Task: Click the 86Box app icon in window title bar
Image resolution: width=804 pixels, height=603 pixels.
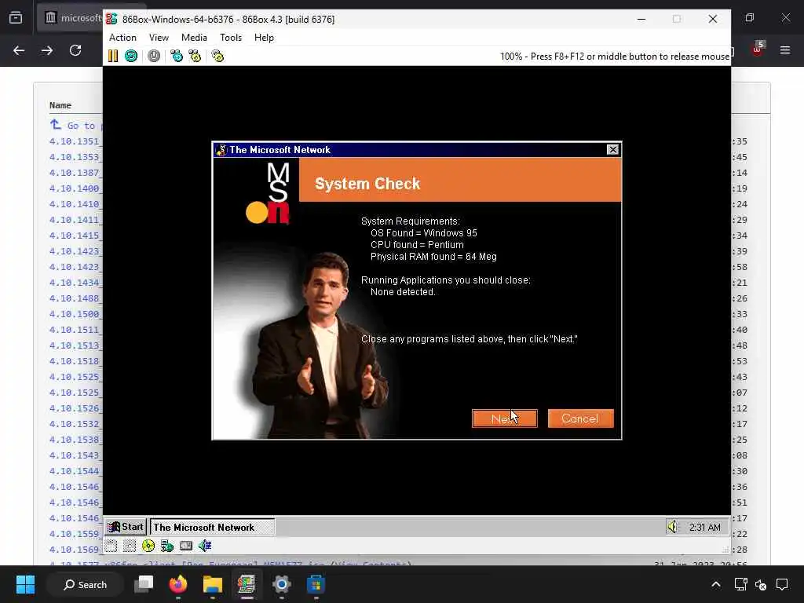Action: click(111, 19)
